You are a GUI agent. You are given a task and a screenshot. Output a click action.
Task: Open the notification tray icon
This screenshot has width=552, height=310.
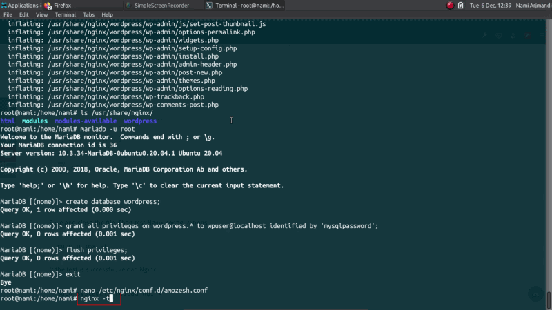point(460,6)
